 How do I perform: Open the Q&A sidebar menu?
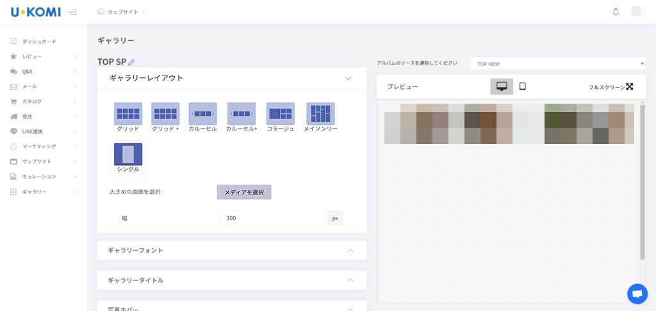pyautogui.click(x=44, y=72)
